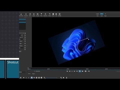The image size is (120, 90).
Task: Open the Filters panel
Action: pyautogui.click(x=41, y=15)
